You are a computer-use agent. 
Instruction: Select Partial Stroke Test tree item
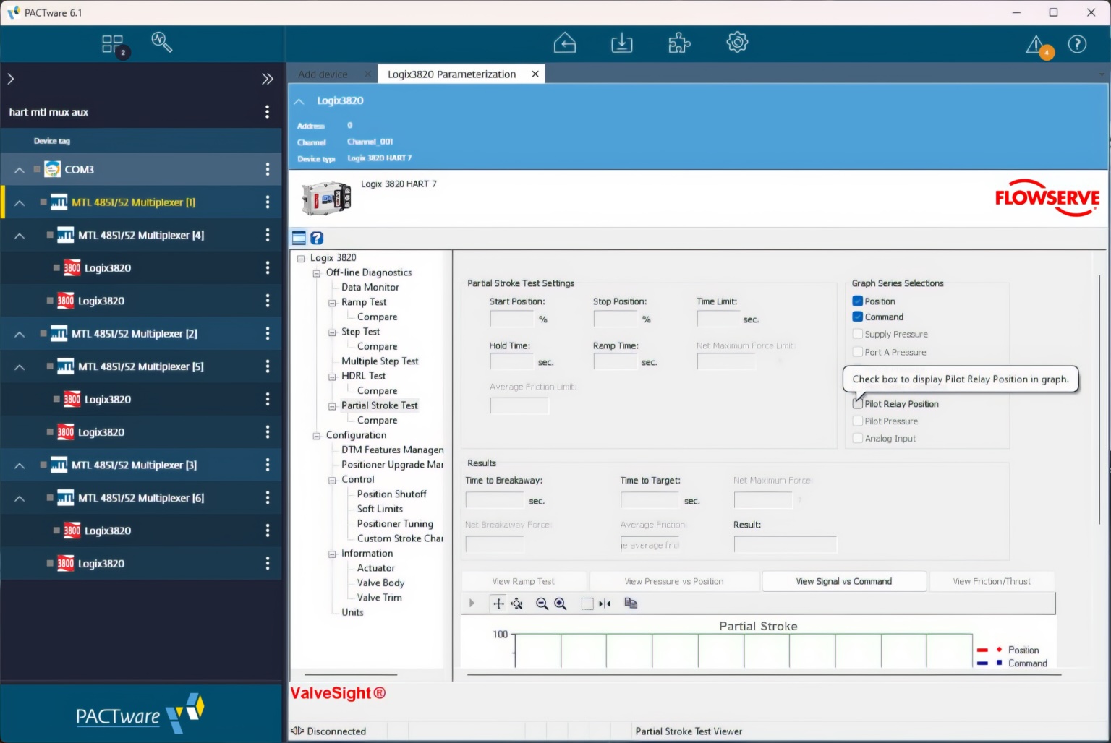coord(379,405)
